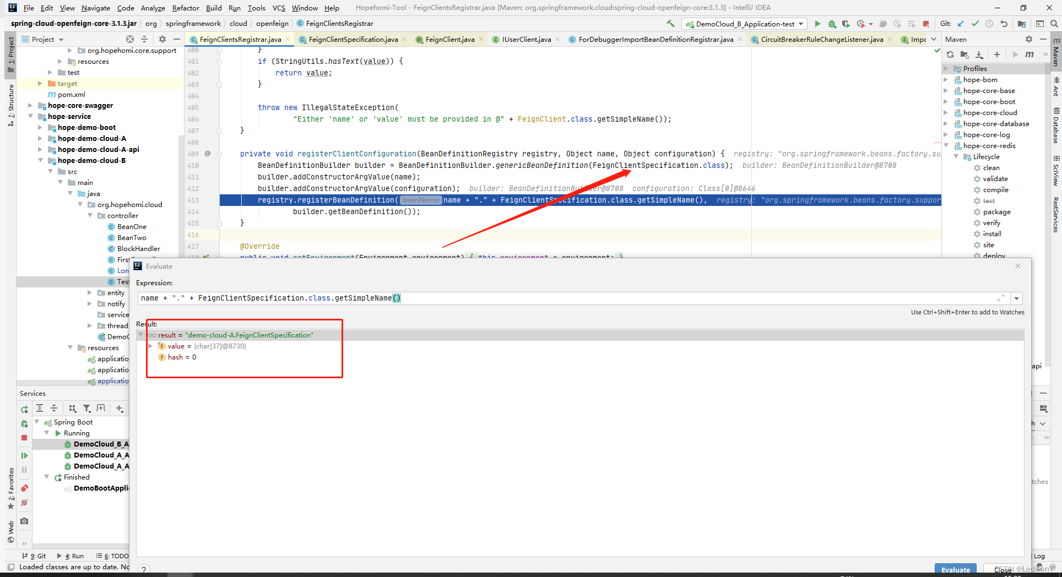1062x577 pixels.
Task: Expand all services icon in Services toolbar
Action: (40, 408)
